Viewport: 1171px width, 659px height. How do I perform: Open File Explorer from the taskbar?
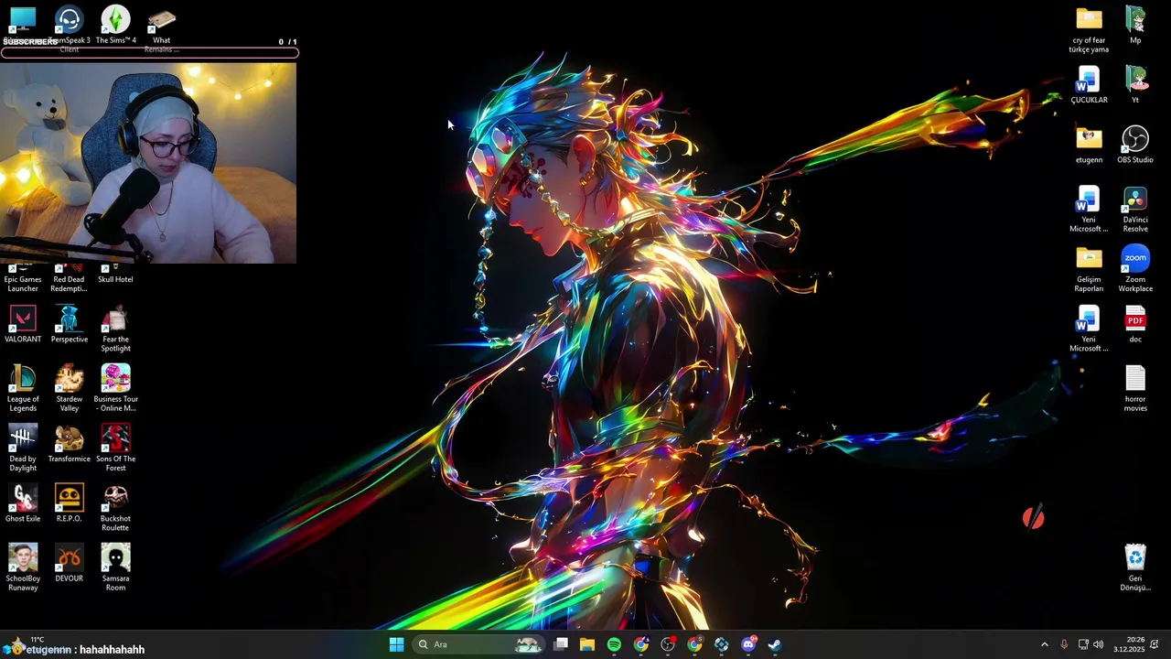click(x=587, y=644)
